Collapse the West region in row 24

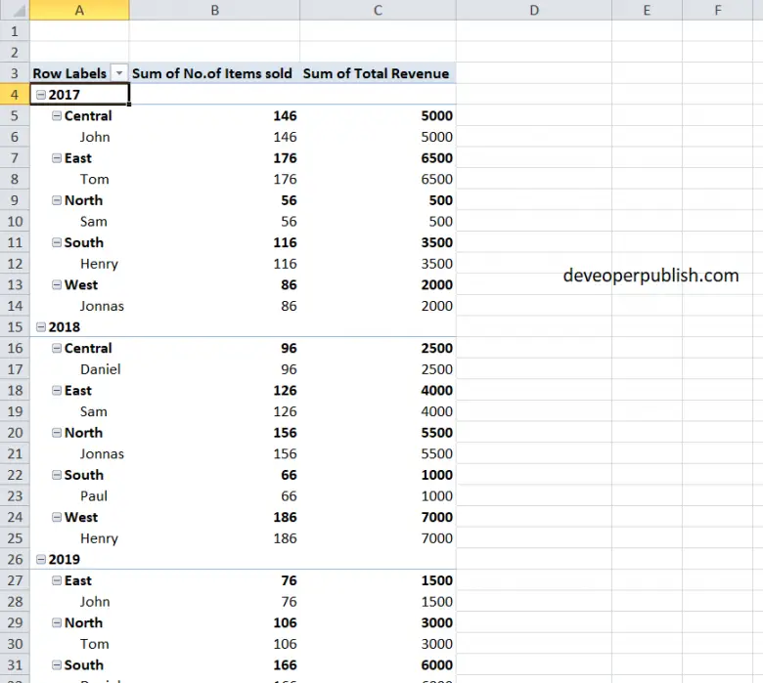[x=57, y=518]
